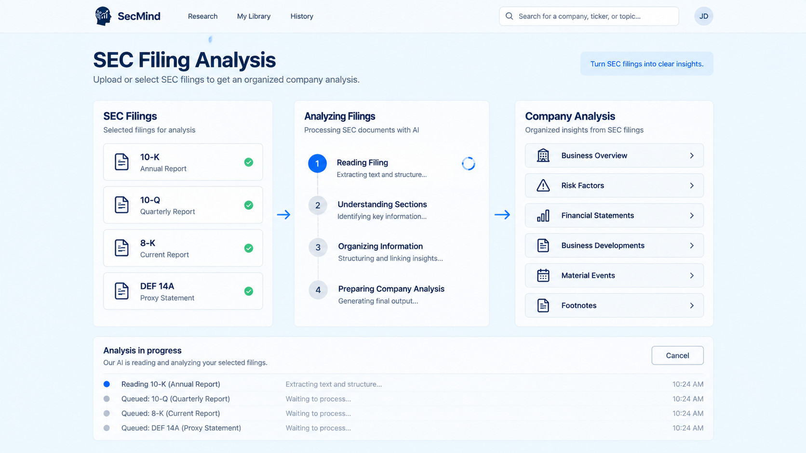The image size is (806, 453).
Task: Click the SecMind head logo icon
Action: pos(103,16)
